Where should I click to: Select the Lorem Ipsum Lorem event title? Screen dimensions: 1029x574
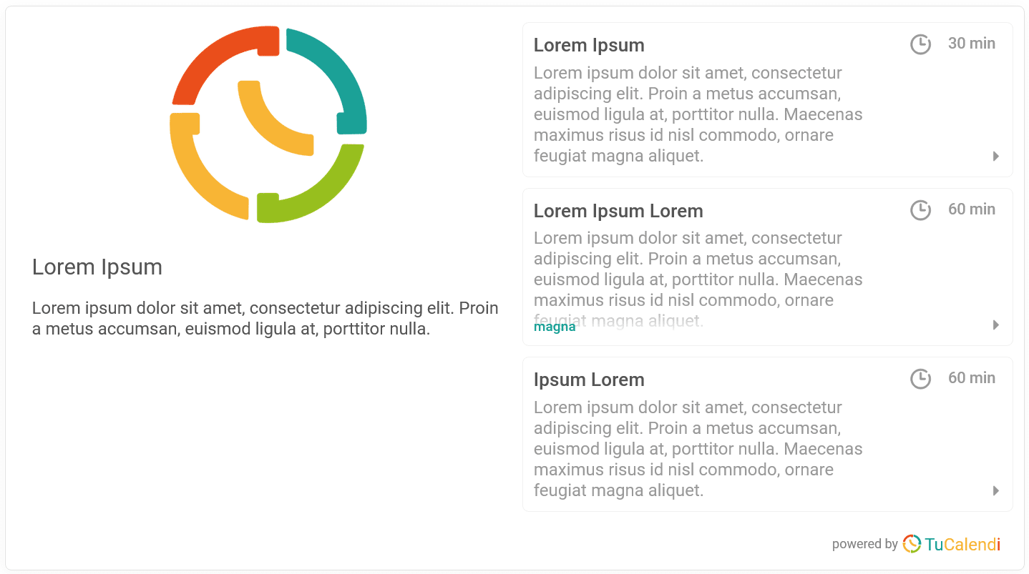[618, 211]
